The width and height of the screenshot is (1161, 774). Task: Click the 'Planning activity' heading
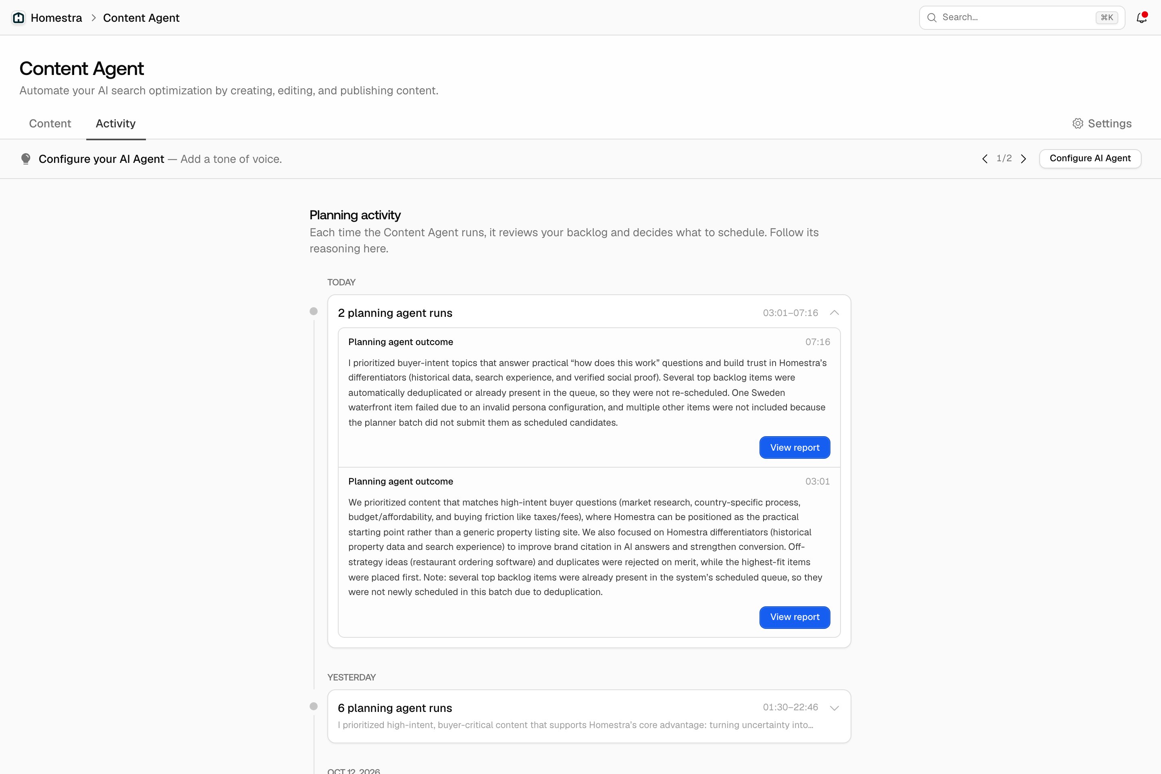[355, 215]
